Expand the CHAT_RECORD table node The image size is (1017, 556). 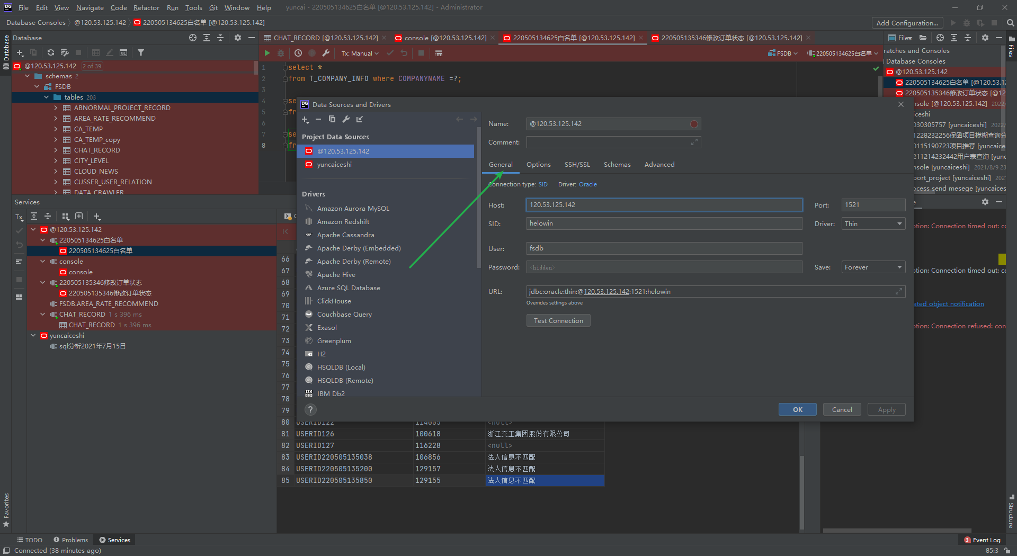pos(56,150)
